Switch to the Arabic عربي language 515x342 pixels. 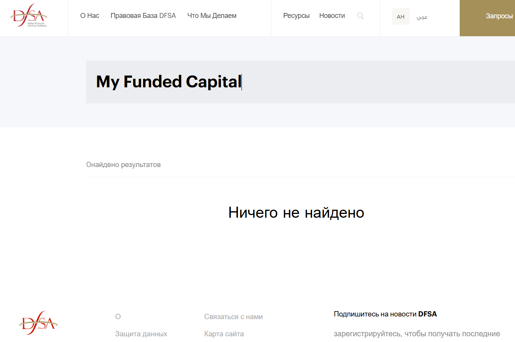click(x=422, y=17)
